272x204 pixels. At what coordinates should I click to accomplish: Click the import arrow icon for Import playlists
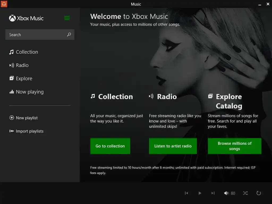pyautogui.click(x=12, y=131)
